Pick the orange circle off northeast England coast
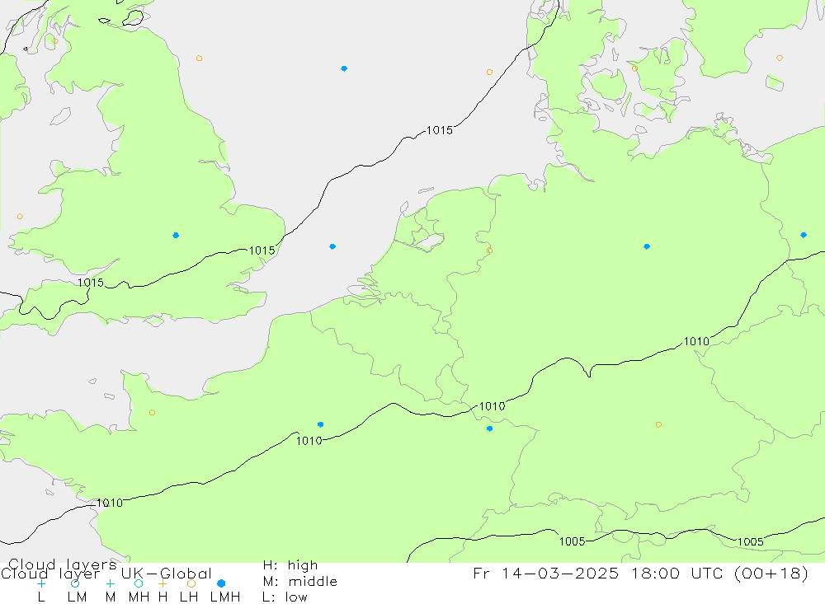 [x=199, y=59]
